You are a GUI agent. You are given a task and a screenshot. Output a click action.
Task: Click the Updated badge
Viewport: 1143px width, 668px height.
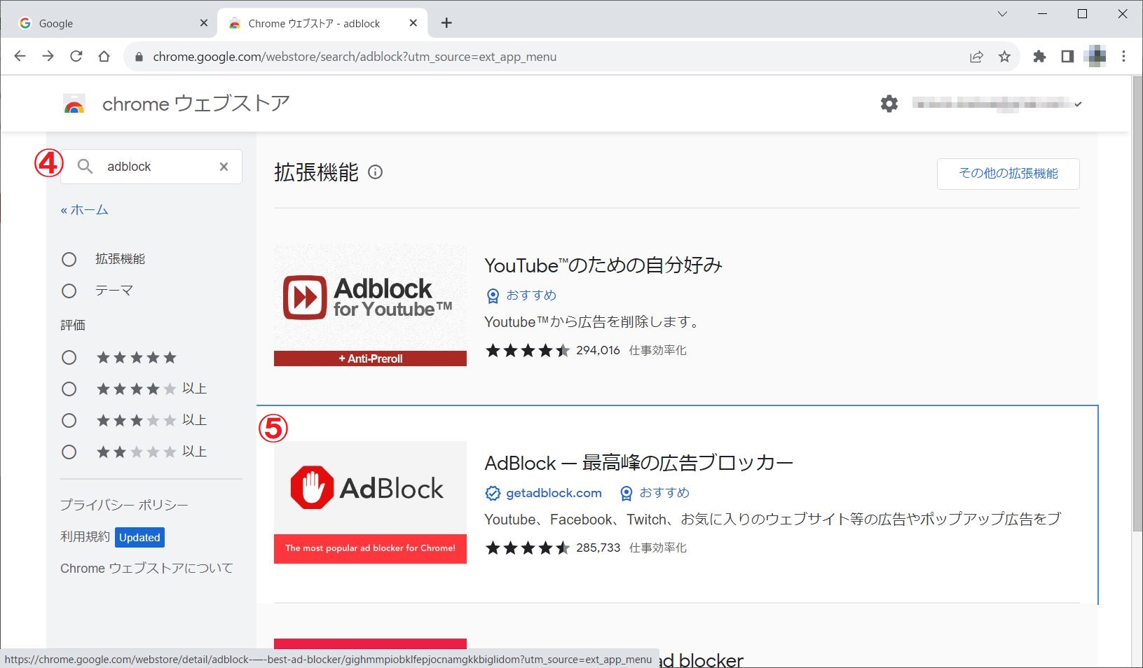(x=139, y=537)
